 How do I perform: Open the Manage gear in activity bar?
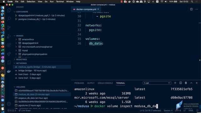(9, 104)
